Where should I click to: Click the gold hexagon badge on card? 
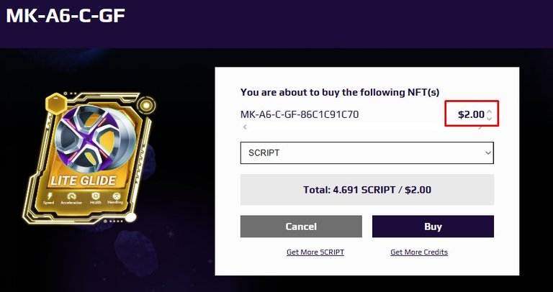[x=56, y=104]
